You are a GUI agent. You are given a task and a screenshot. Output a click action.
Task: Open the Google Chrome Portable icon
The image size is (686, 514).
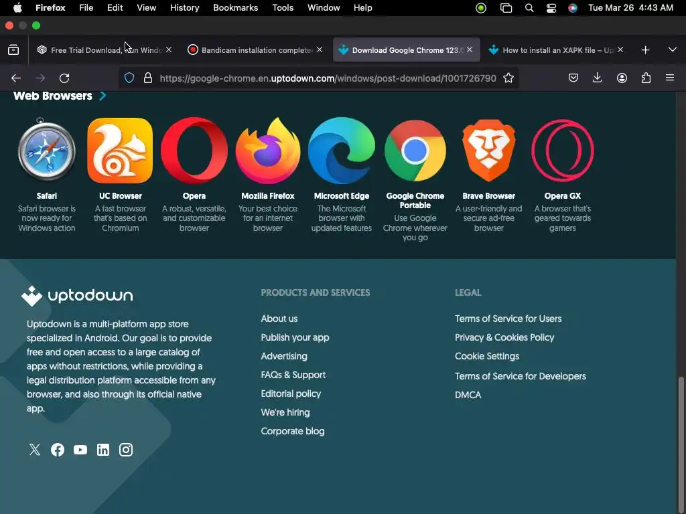click(x=415, y=151)
